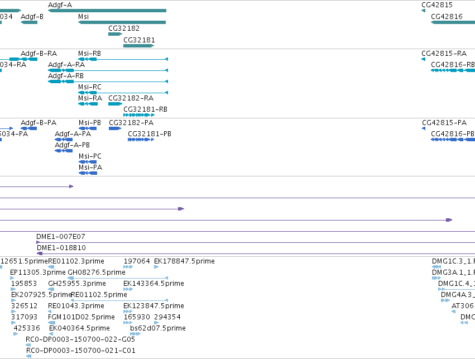This screenshot has height=359, width=475.
Task: Select the RC0-DP0003-150700-022-G05 label
Action: [x=80, y=340]
